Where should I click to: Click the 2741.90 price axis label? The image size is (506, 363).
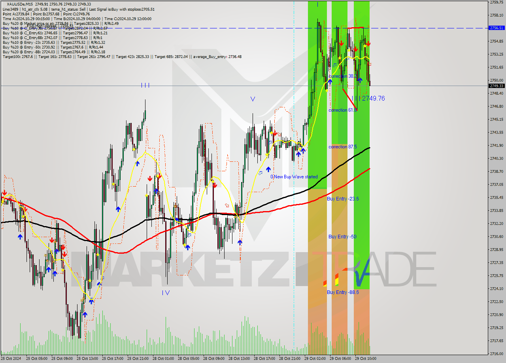pos(497,145)
